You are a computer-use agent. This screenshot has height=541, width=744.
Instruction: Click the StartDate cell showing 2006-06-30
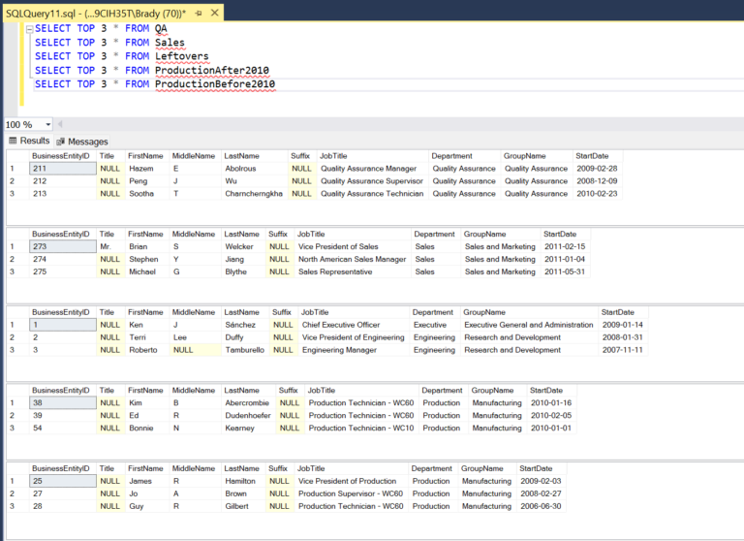pyautogui.click(x=541, y=506)
